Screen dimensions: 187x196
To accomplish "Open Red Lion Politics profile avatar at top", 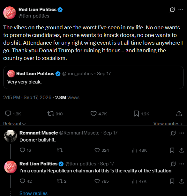I will pos(10,13).
